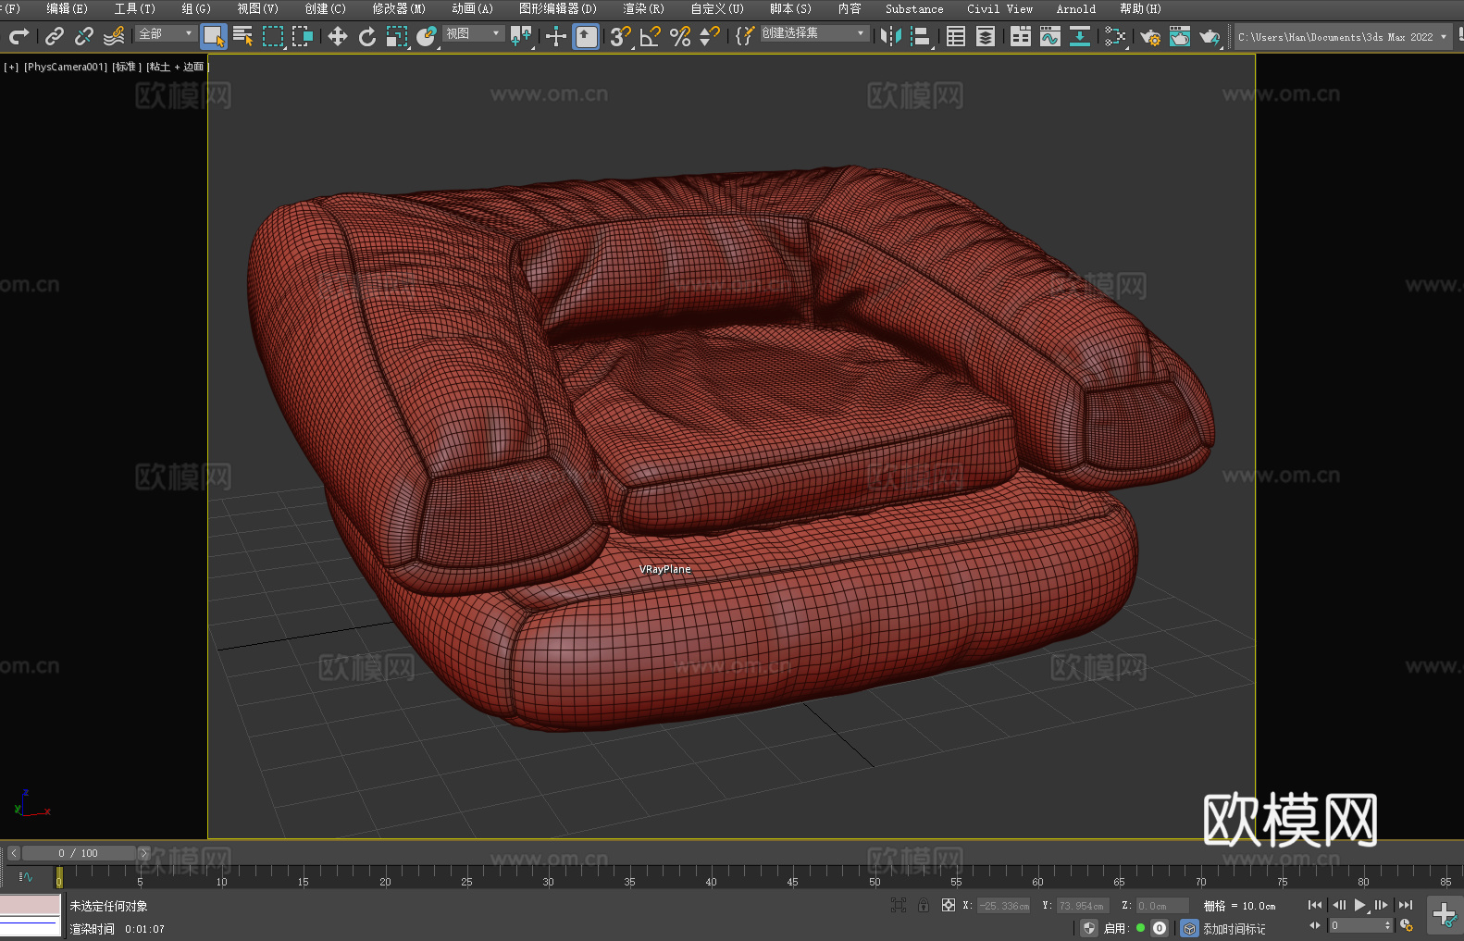The width and height of the screenshot is (1464, 941).
Task: Open the 编辑(E) menu
Action: pyautogui.click(x=67, y=8)
